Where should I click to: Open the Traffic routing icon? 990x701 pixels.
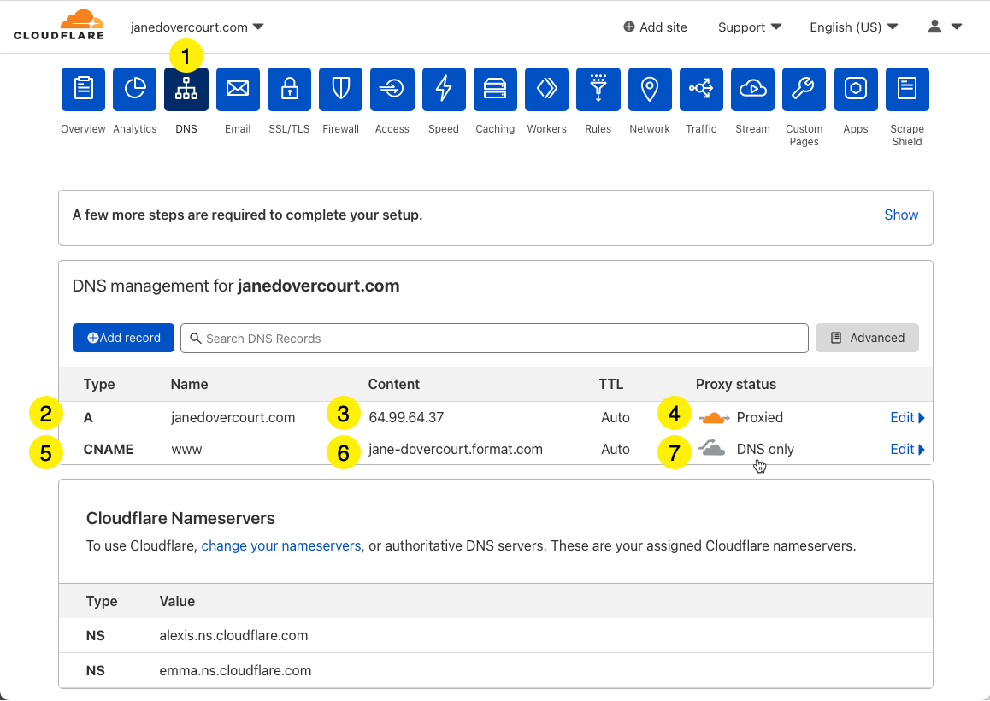click(x=701, y=89)
